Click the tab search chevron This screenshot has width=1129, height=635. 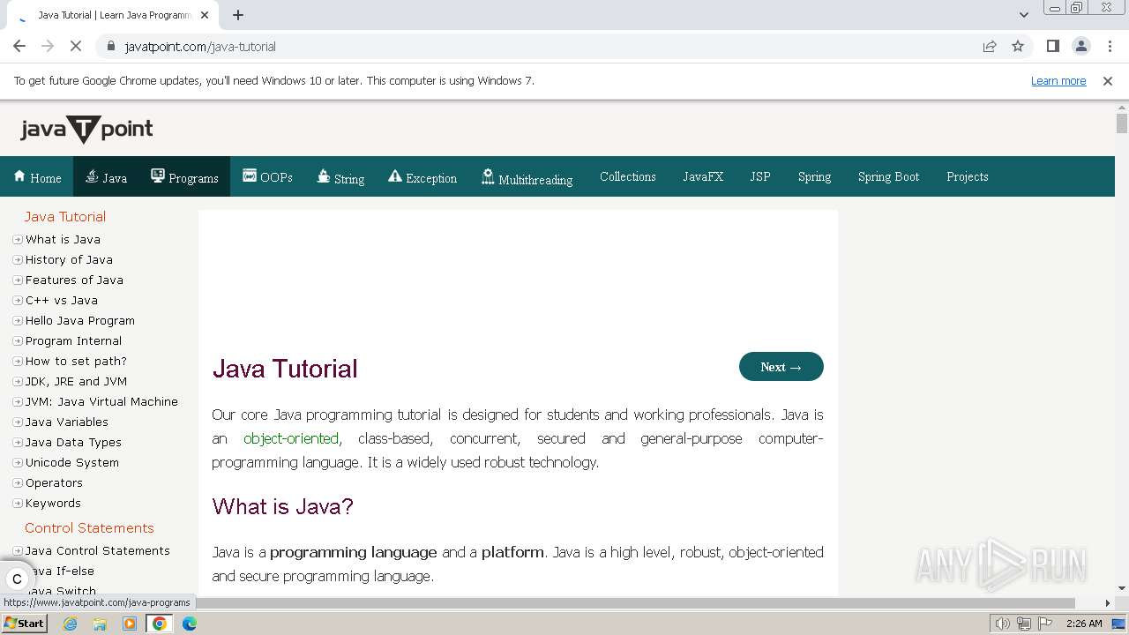coord(1024,15)
